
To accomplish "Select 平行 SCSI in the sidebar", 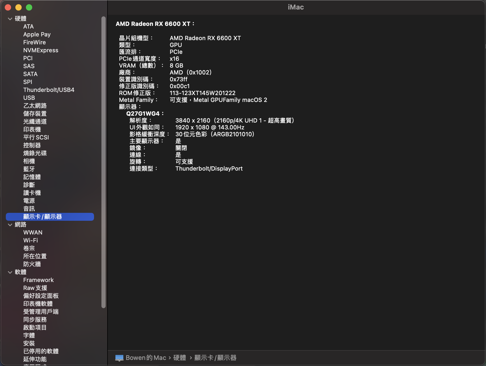I will coord(36,138).
